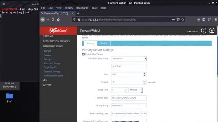Open page actions three-dot menu
The width and height of the screenshot is (218, 122).
pos(173,20)
